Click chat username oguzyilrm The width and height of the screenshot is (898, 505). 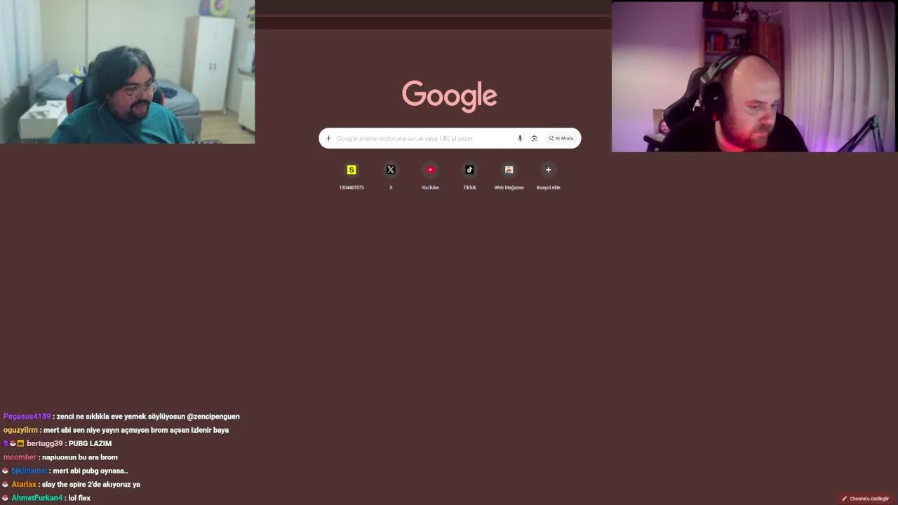click(x=20, y=430)
